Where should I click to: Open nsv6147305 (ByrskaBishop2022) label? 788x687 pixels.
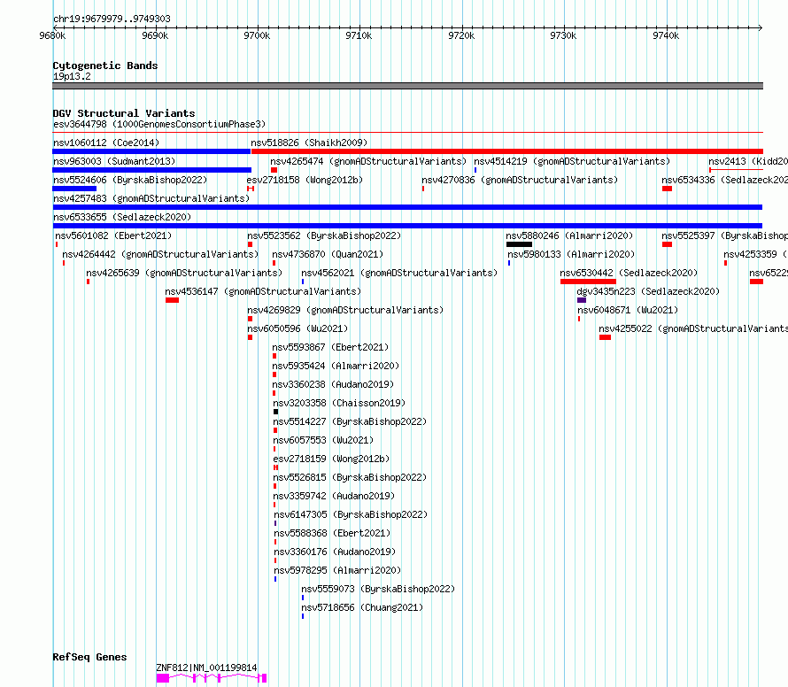coord(351,514)
